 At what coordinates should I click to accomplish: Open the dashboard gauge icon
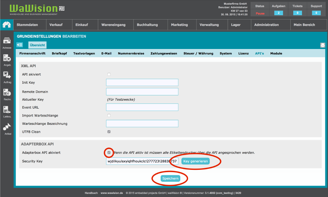pos(7,25)
